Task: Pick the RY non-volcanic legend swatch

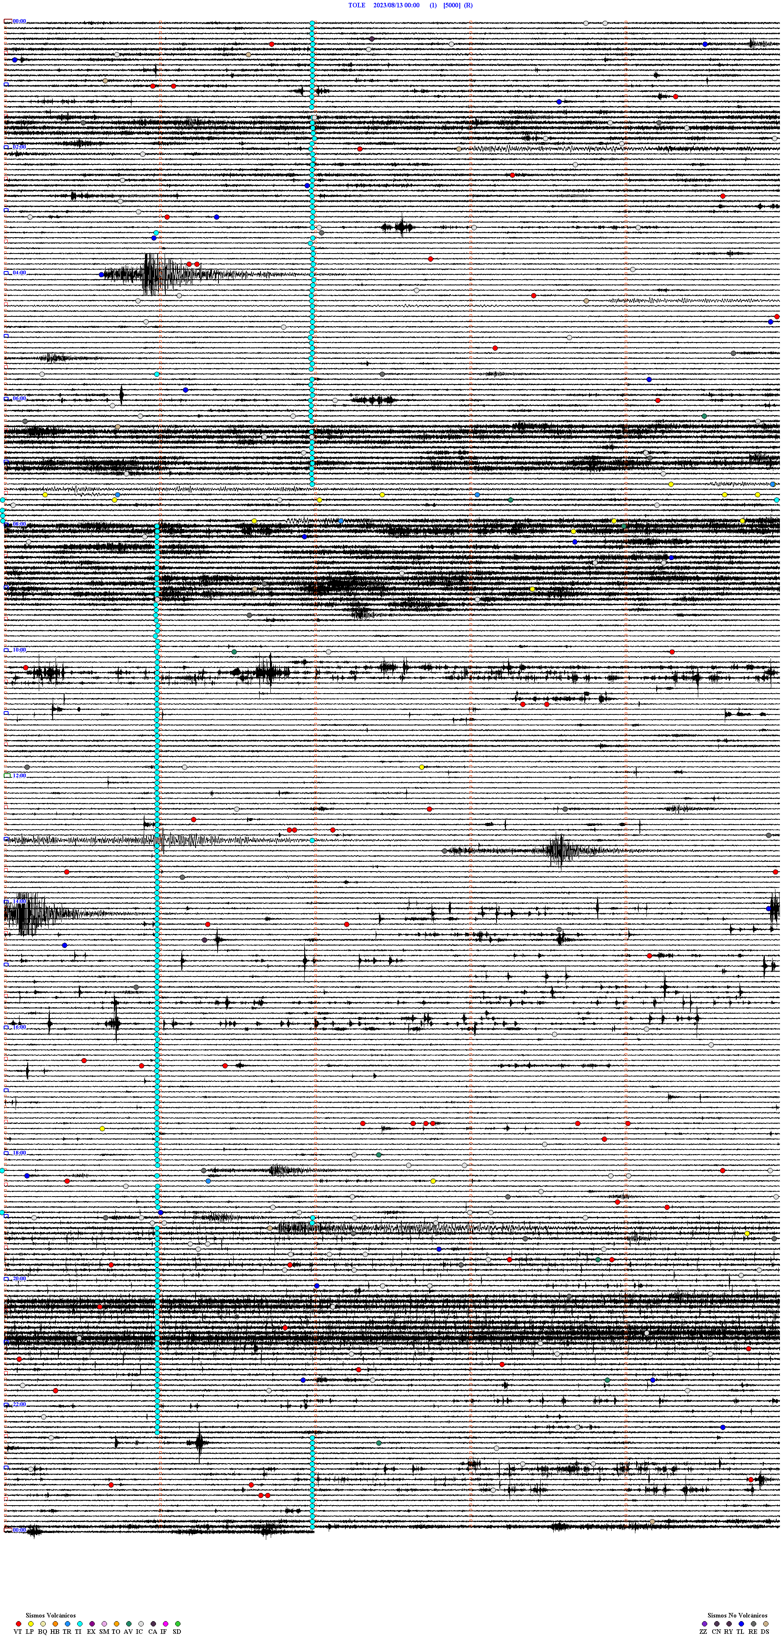Action: tap(729, 1624)
